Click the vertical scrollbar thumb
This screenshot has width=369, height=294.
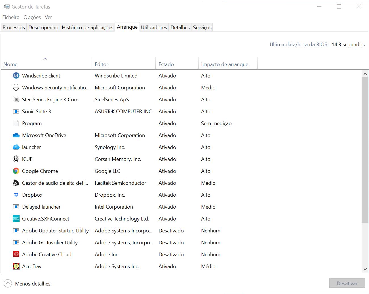(x=365, y=150)
